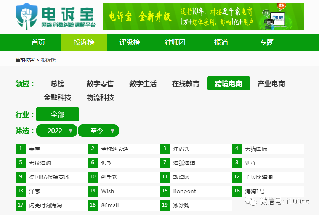Click the 全部 industry button
This screenshot has width=319, height=215.
[x=58, y=114]
